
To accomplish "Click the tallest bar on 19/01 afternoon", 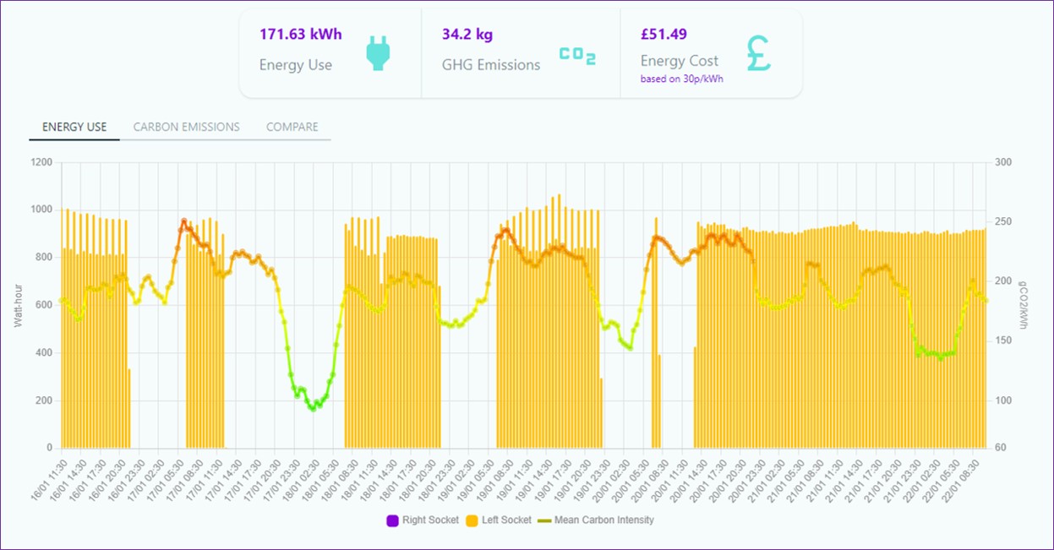I will pos(559,321).
